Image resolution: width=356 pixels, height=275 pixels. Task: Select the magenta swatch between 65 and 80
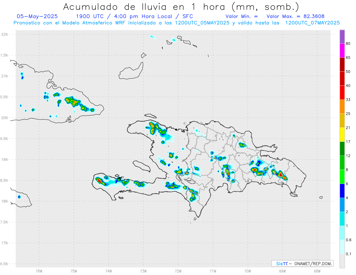342,50
